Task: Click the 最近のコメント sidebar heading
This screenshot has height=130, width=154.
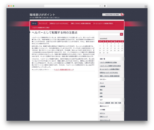Action: coord(104,106)
